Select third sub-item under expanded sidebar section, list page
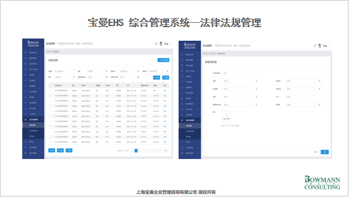 pyautogui.click(x=33, y=136)
